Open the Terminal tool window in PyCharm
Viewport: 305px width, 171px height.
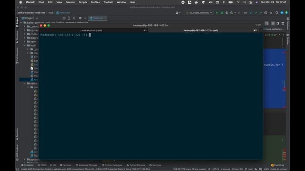pyautogui.click(x=66, y=165)
